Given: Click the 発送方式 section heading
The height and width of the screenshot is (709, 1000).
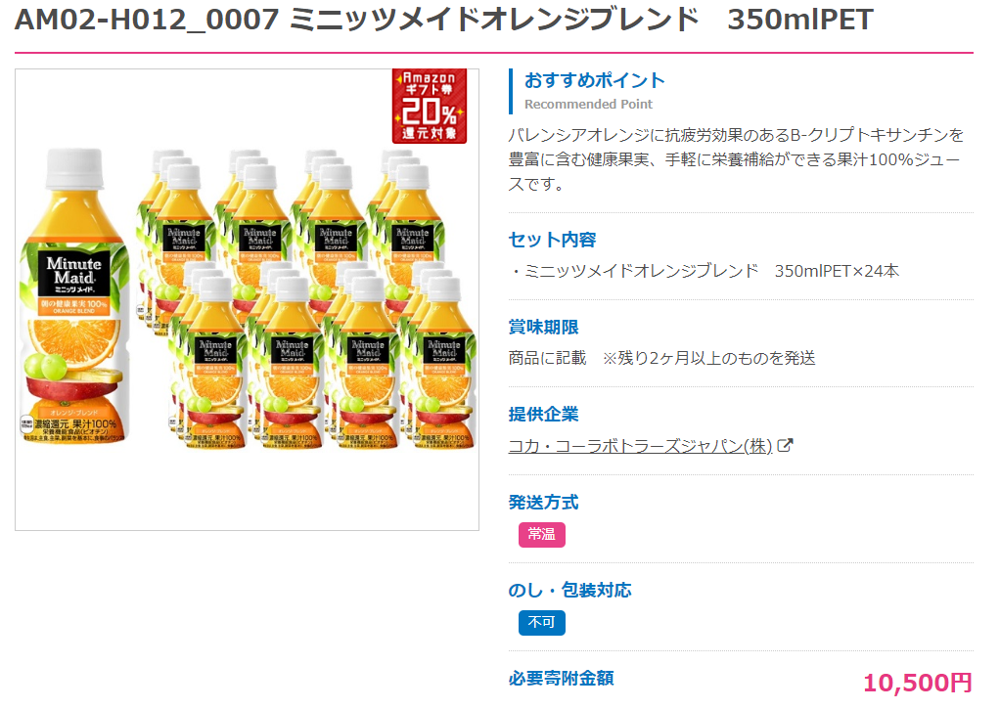Looking at the screenshot, I should (543, 503).
